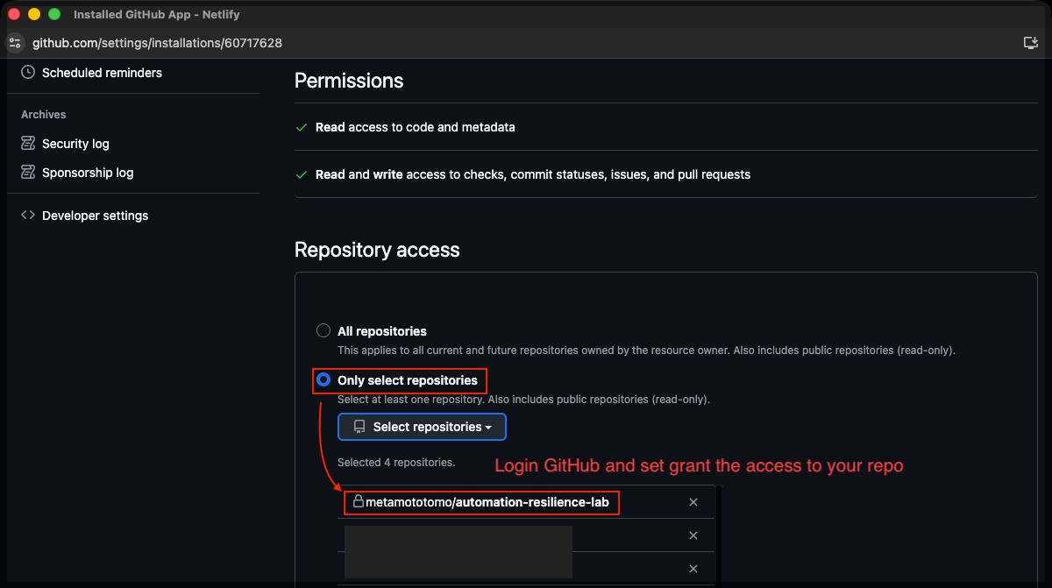Remove the second listed repository
This screenshot has width=1052, height=588.
[693, 535]
